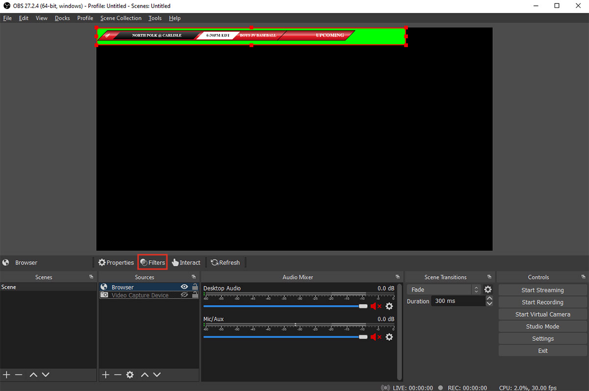Show the Video Capture Device source
The height and width of the screenshot is (391, 589).
tap(185, 295)
